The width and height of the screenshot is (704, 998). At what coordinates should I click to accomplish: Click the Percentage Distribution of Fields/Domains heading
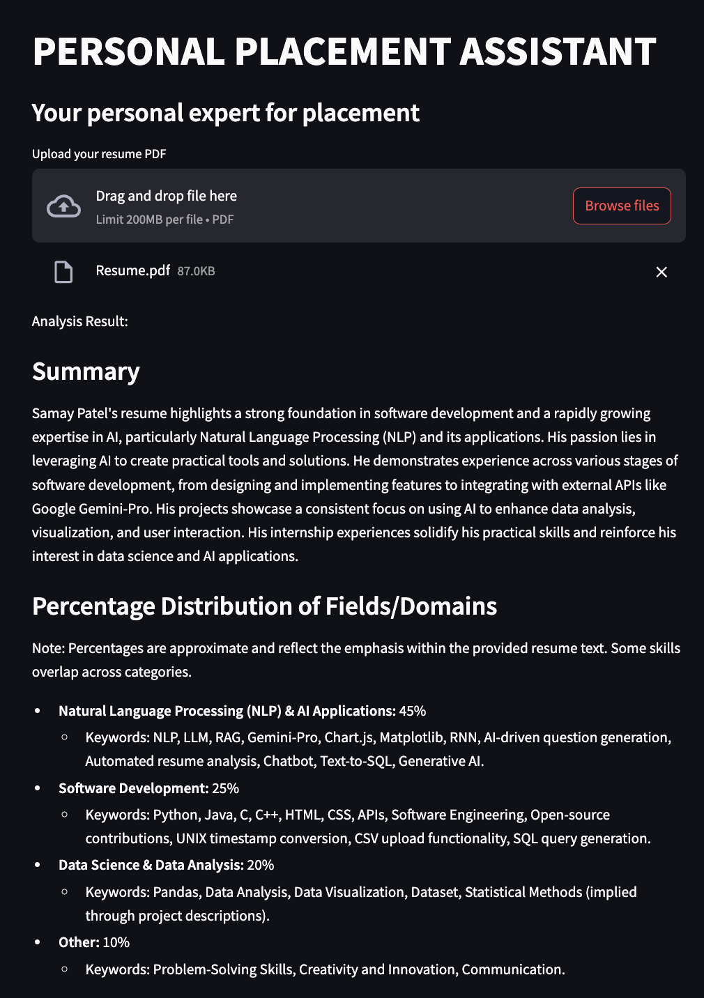[x=264, y=606]
